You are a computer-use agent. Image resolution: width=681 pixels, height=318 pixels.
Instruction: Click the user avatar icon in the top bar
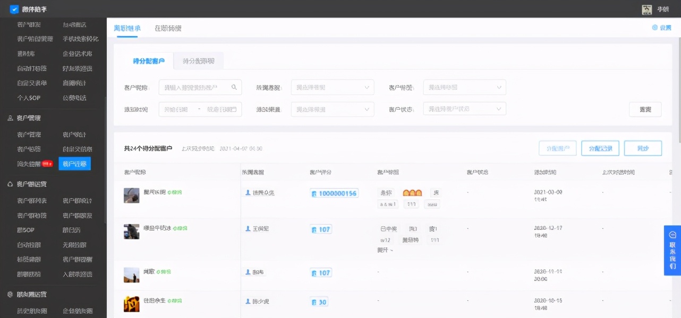[646, 9]
